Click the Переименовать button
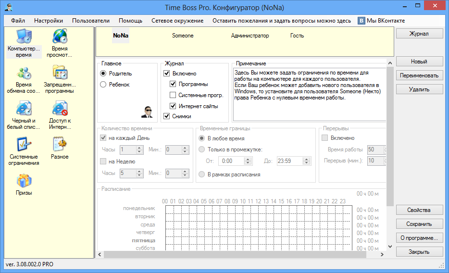Viewport: 449px width, 273px height. (x=419, y=75)
